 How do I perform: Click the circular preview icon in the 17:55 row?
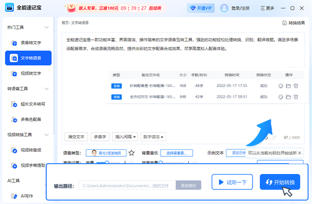pyautogui.click(x=281, y=86)
